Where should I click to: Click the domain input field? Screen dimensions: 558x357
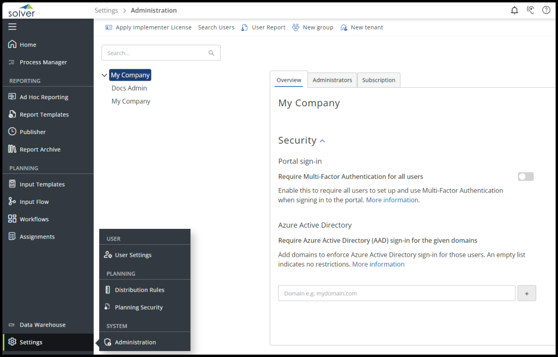tap(396, 293)
